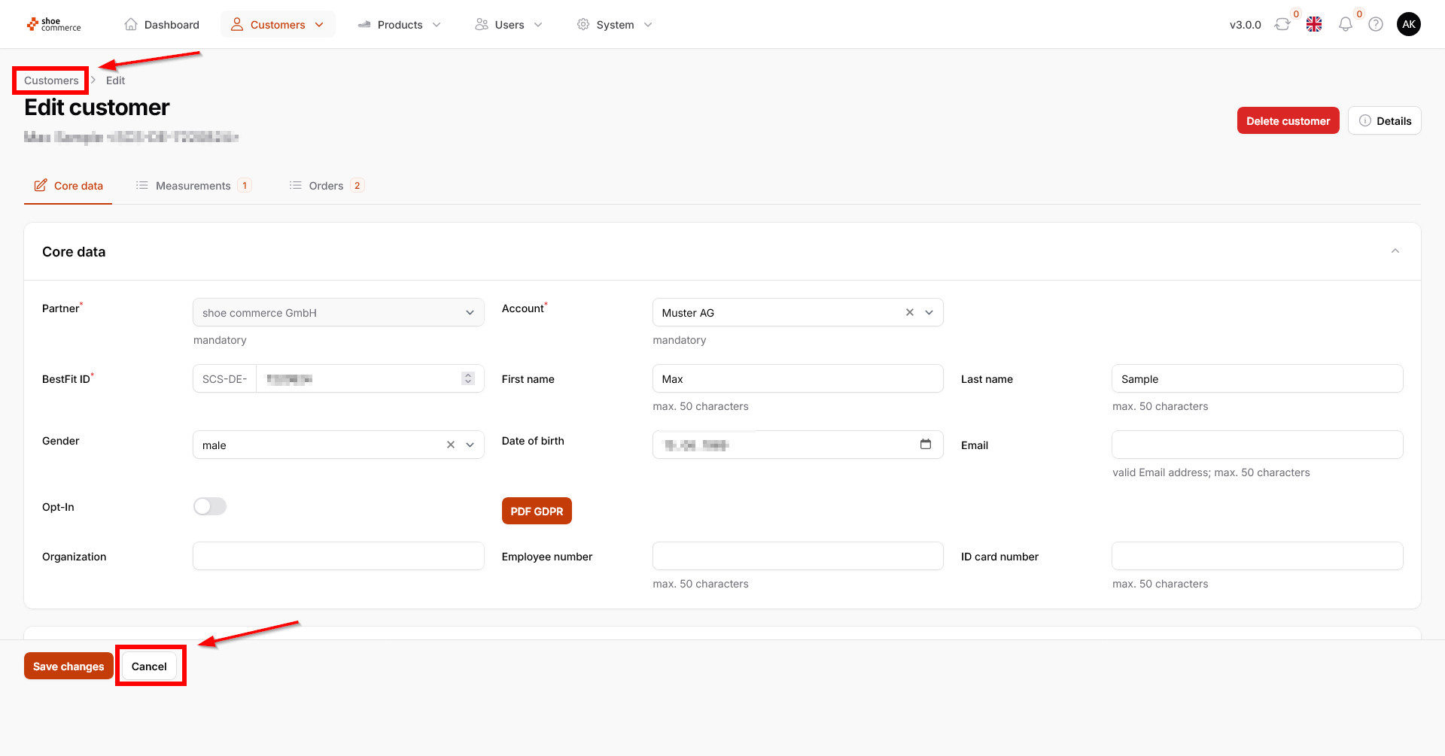Click the sync refresh icon
The image size is (1445, 756).
(1282, 25)
